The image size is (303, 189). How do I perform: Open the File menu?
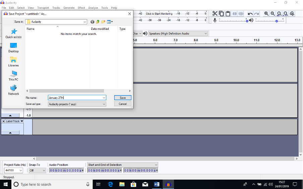[x=4, y=8]
